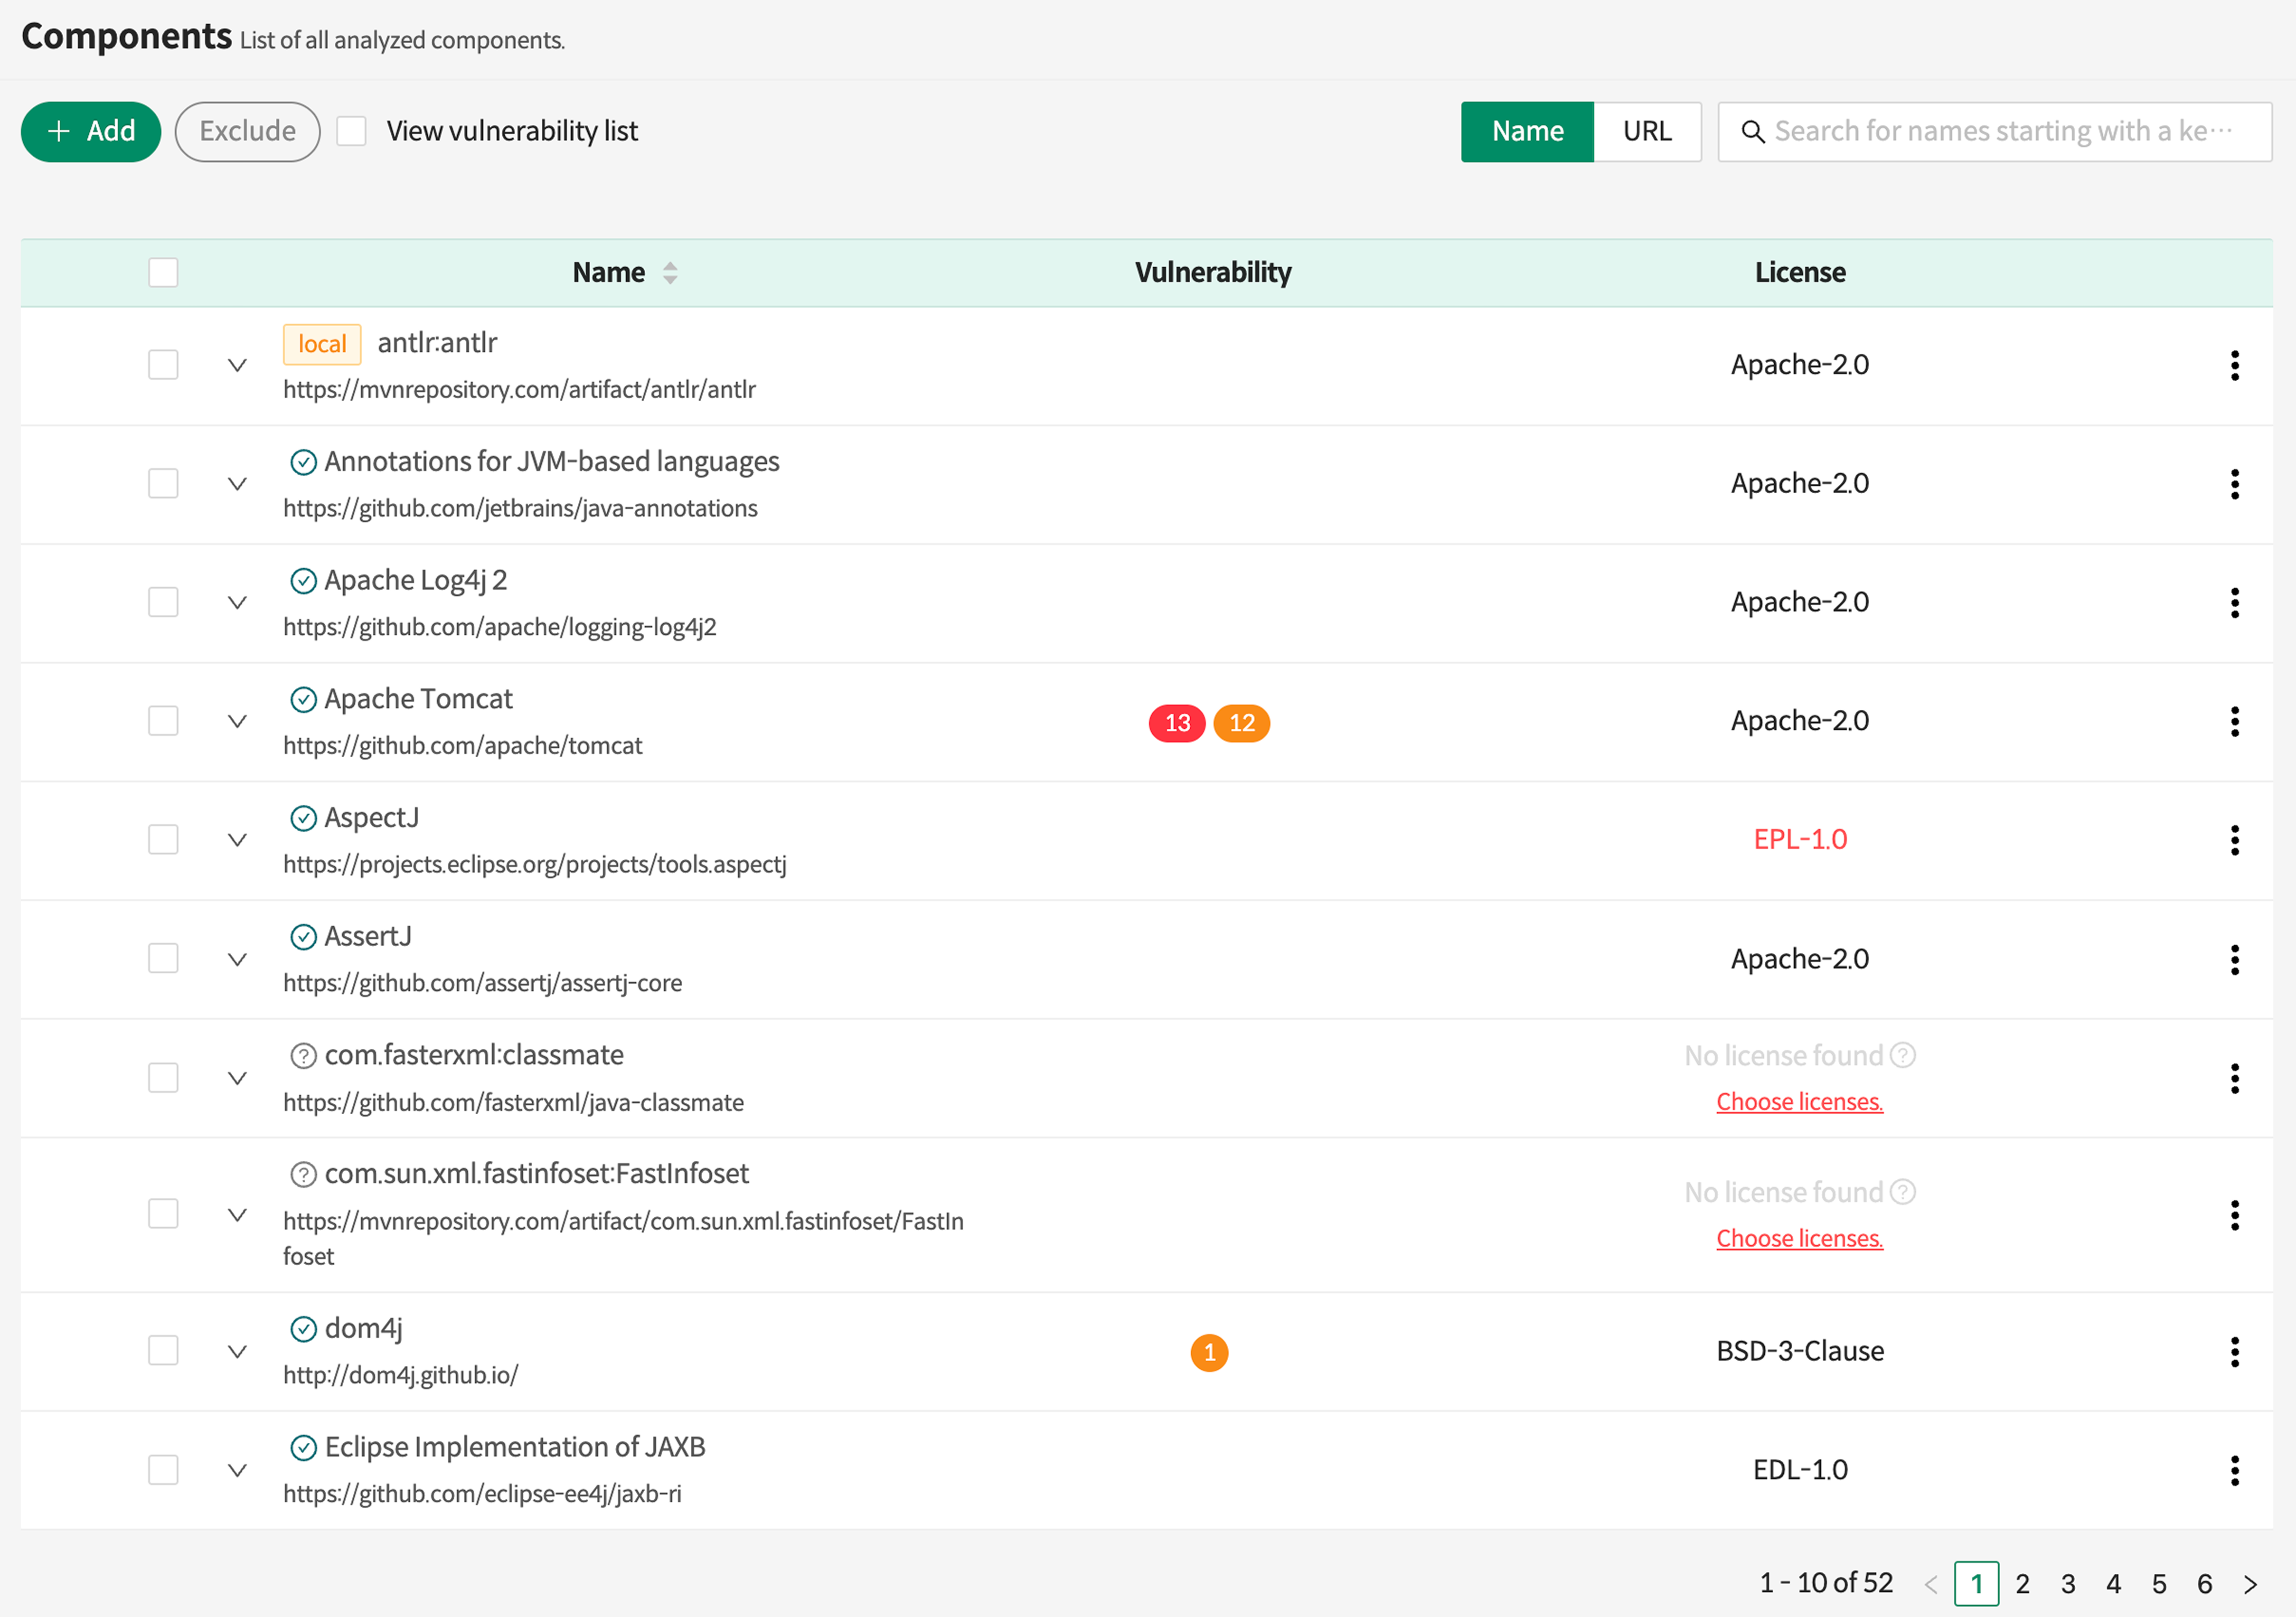Viewport: 2296px width, 1617px height.
Task: Expand the Eclipse Implementation of JAXB row
Action: [x=237, y=1470]
